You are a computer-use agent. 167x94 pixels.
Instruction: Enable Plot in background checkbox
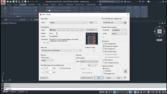[x=104, y=44]
